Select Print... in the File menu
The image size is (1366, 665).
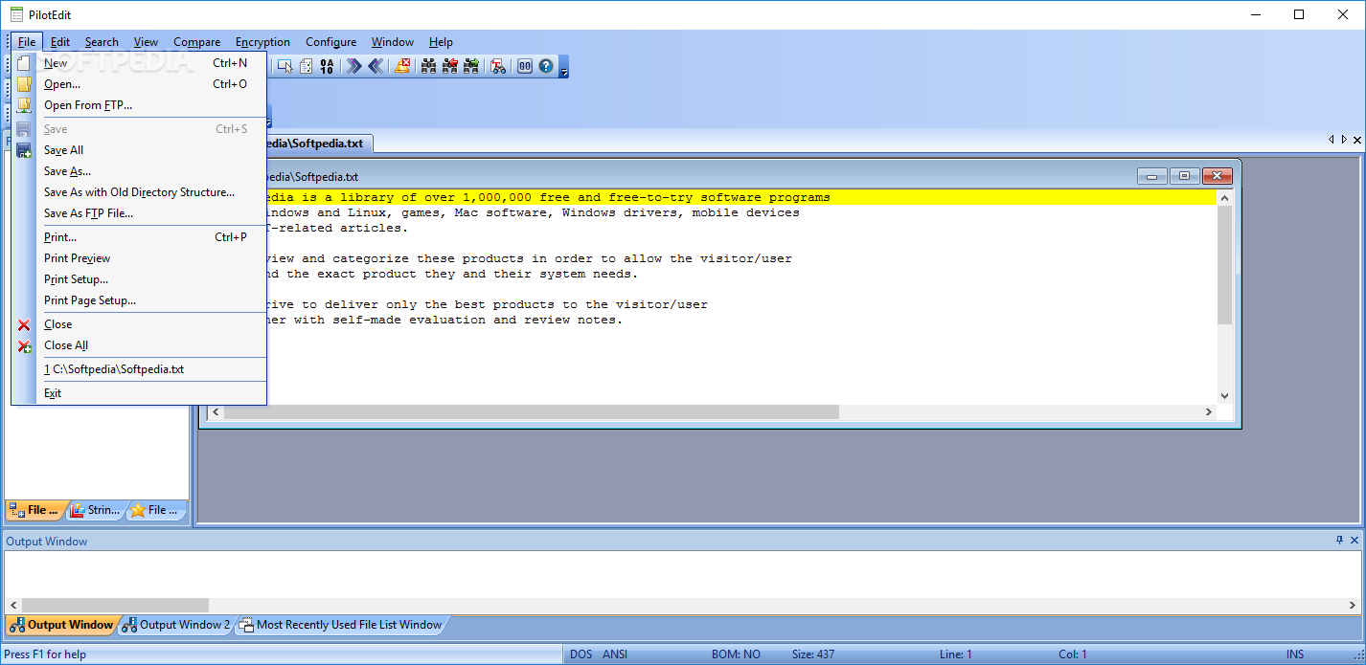tap(139, 237)
